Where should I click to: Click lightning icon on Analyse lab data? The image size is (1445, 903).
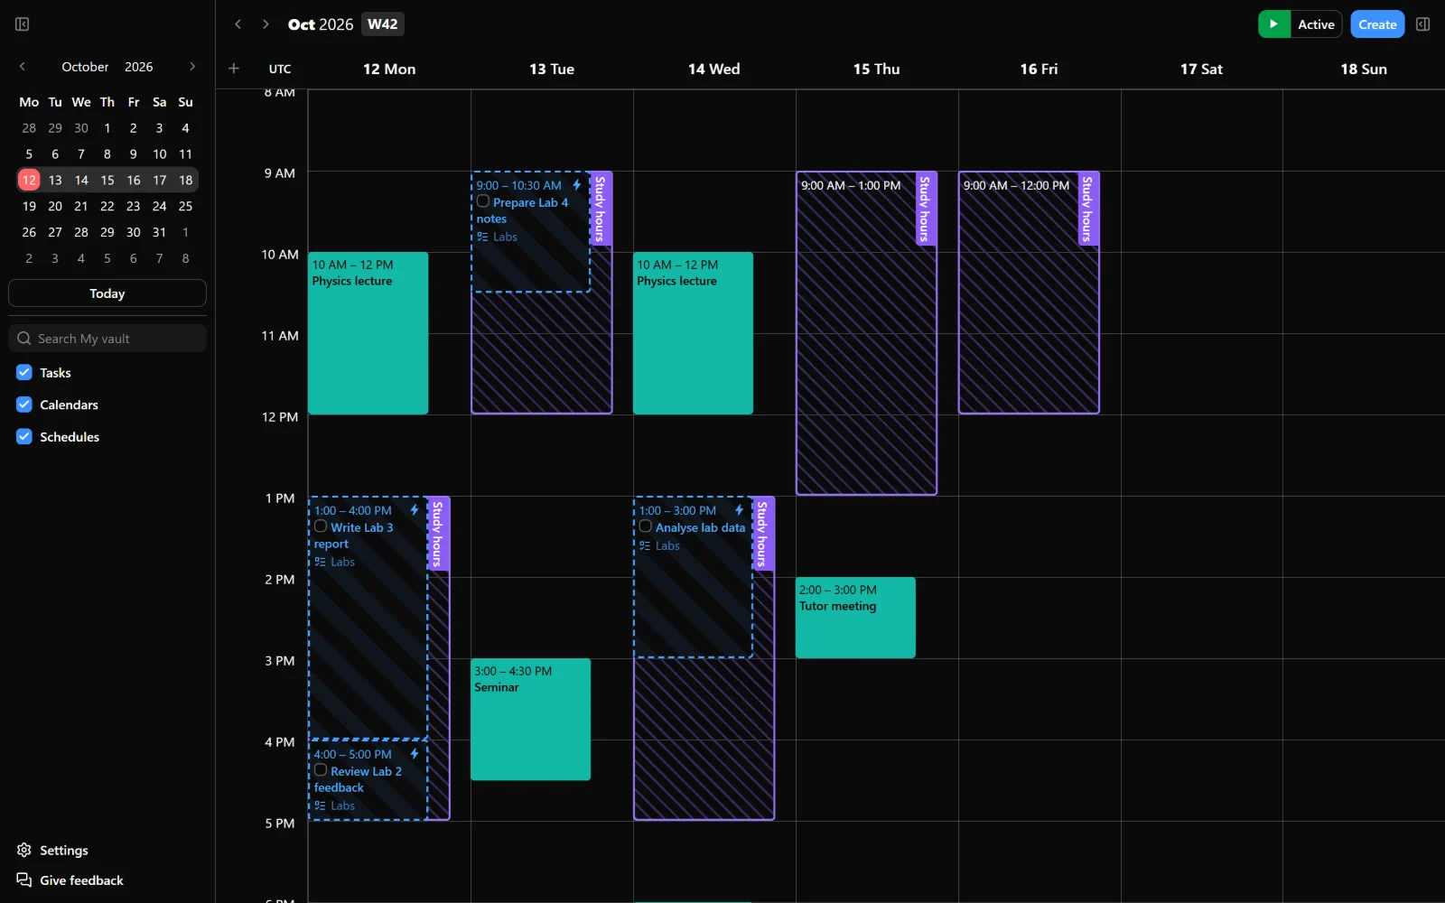(x=739, y=510)
